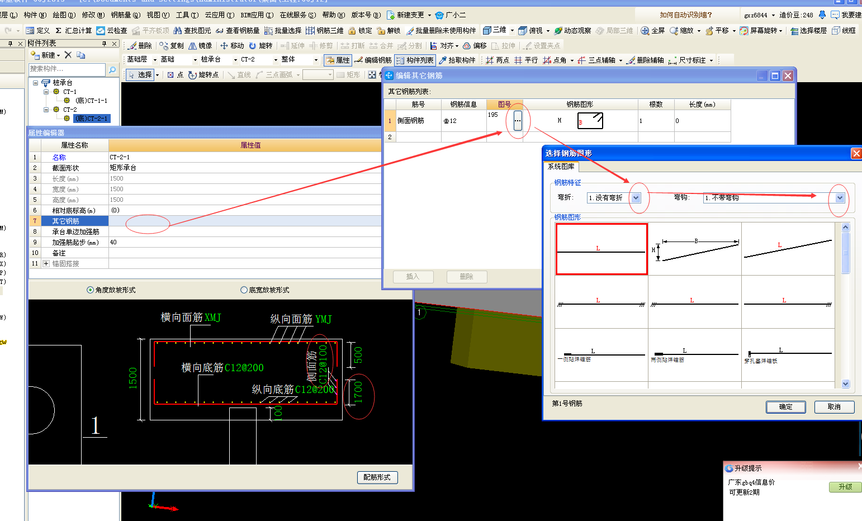Select 线框 wireframe display

(x=844, y=31)
